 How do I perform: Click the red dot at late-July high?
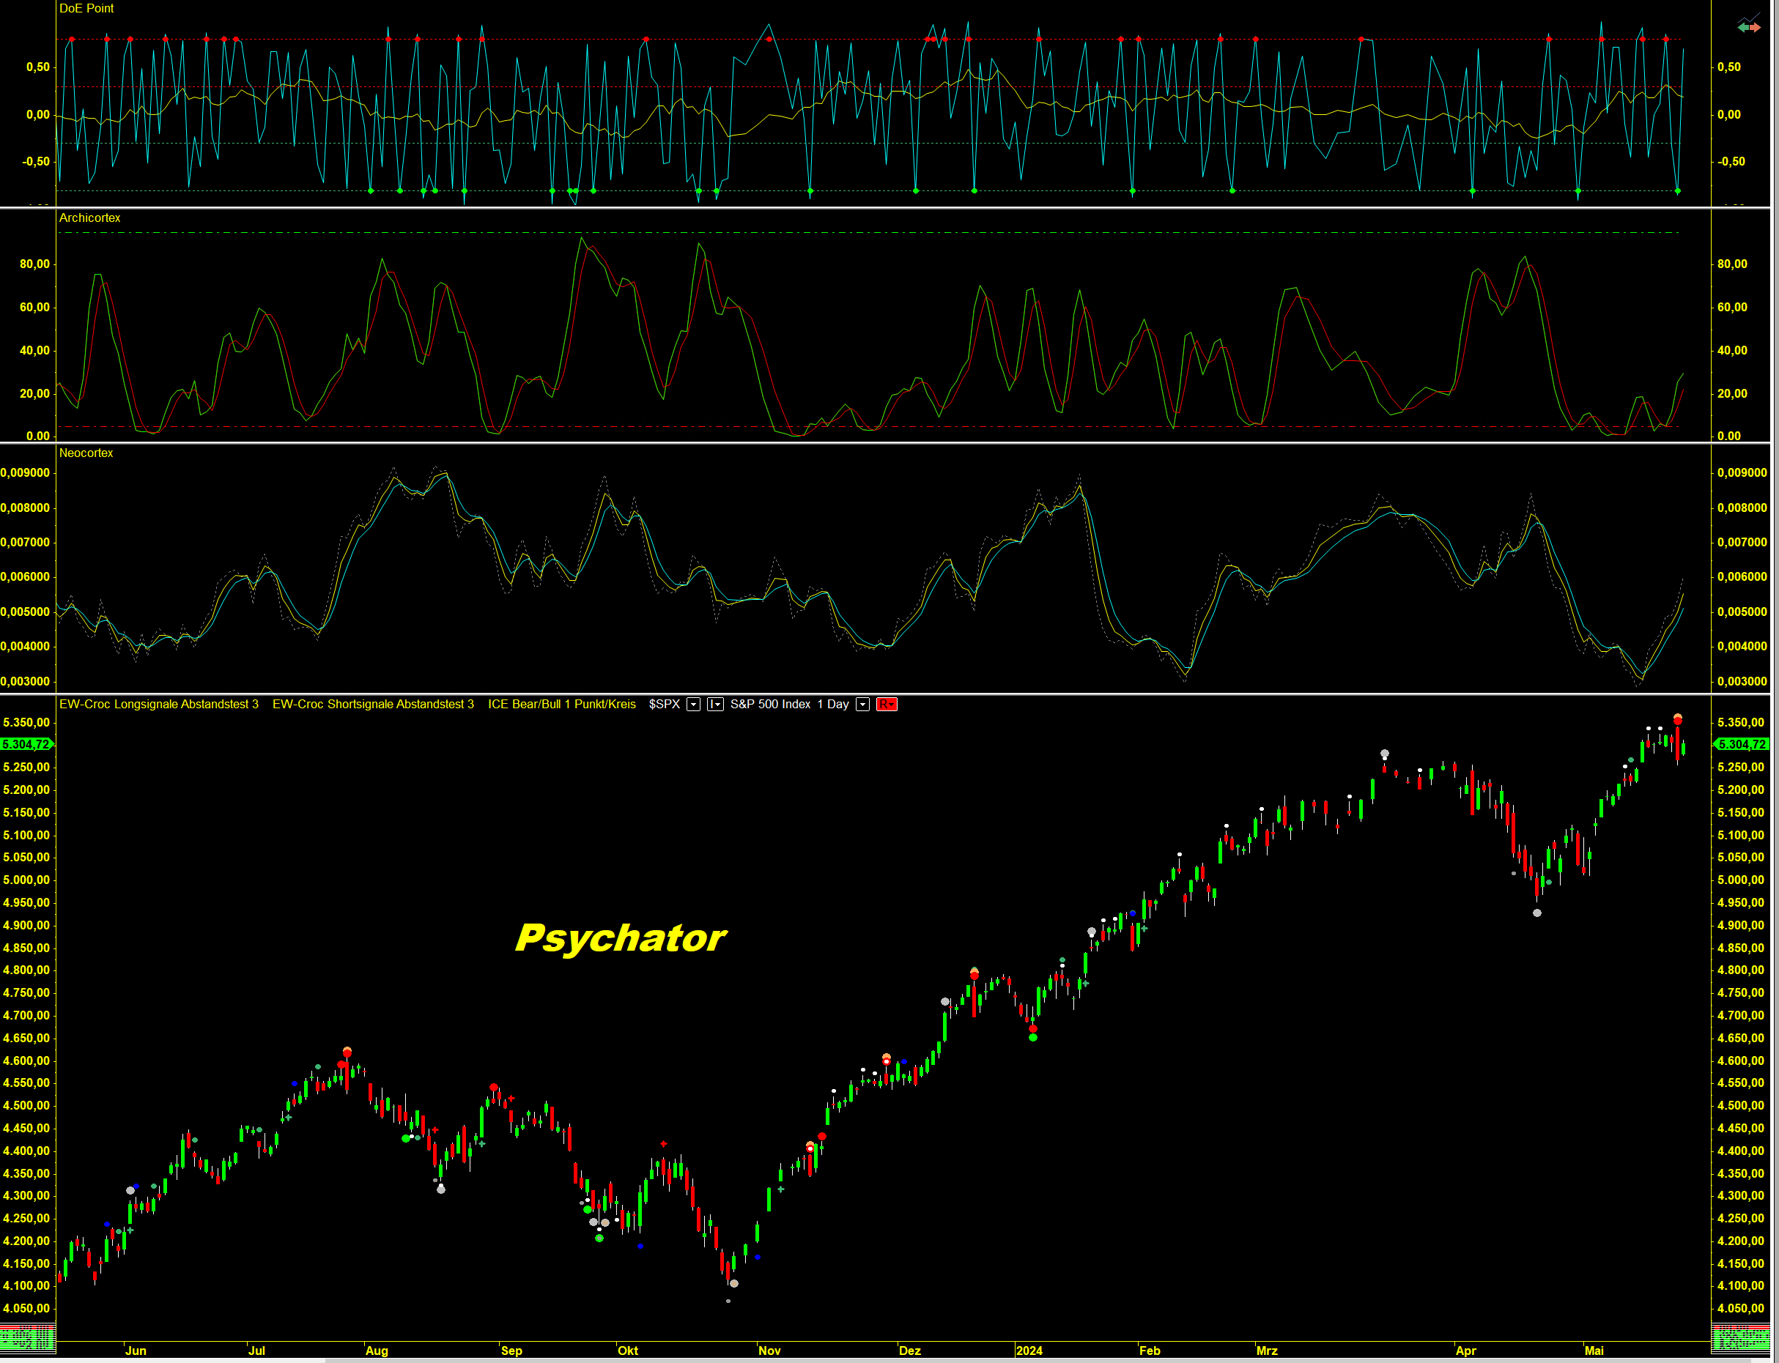[347, 1052]
